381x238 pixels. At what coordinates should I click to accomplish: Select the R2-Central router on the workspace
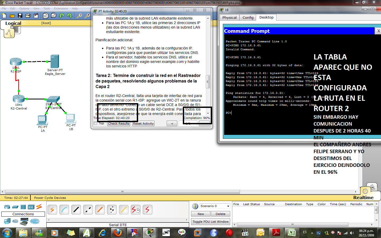[x=19, y=99]
